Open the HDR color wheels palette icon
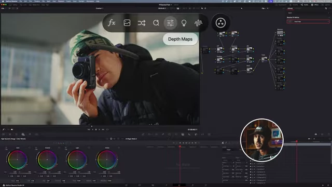332x187 pixels. pos(23,135)
